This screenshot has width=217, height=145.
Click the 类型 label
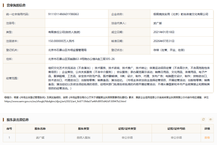pyautogui.click(x=9, y=32)
